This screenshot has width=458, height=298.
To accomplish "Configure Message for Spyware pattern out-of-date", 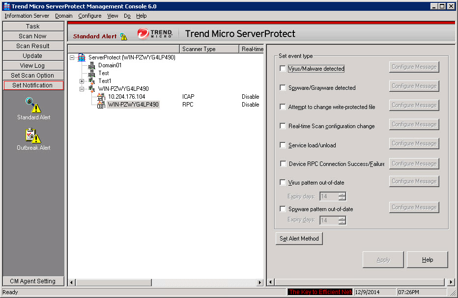I will pyautogui.click(x=414, y=207).
